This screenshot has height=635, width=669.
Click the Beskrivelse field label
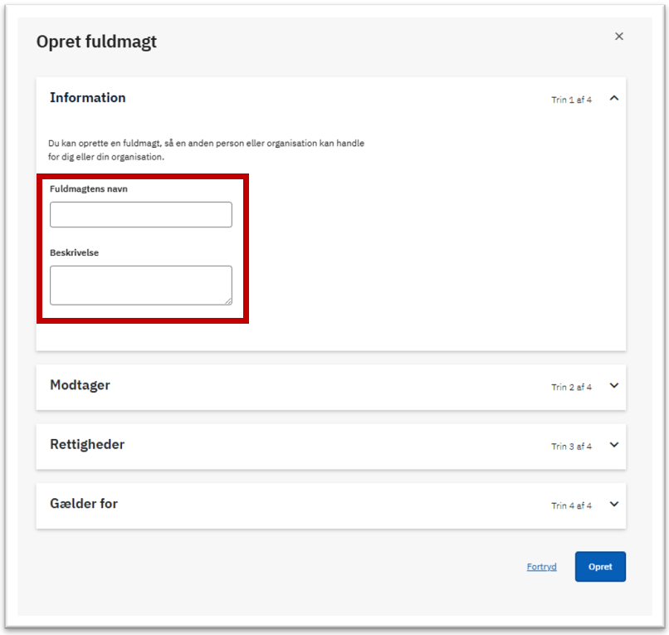point(74,252)
